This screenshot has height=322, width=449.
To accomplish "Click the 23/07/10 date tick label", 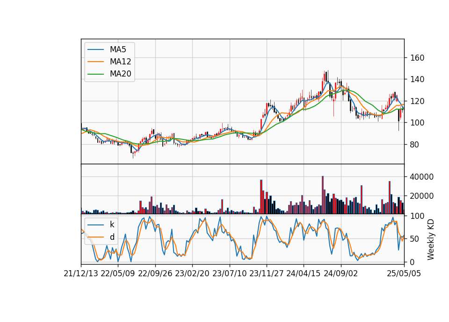I will (x=229, y=274).
